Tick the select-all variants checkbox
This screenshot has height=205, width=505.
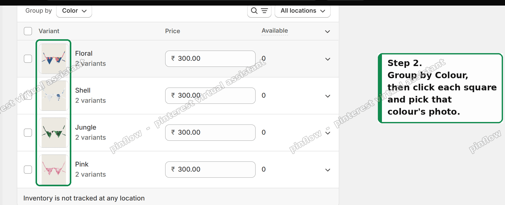click(x=28, y=31)
